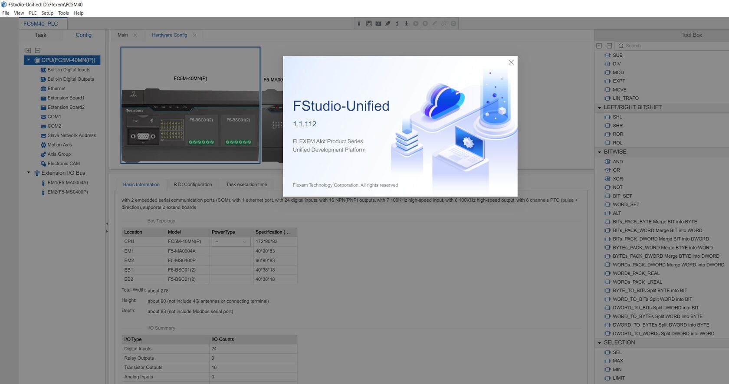This screenshot has height=384, width=729.
Task: Select EM2(F5-MS0400P) extension module
Action: [68, 192]
